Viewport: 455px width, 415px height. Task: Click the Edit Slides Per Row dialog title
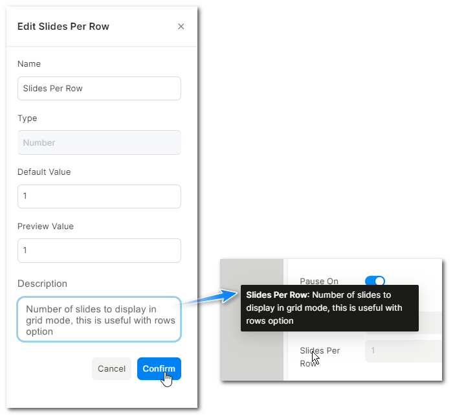coord(63,27)
